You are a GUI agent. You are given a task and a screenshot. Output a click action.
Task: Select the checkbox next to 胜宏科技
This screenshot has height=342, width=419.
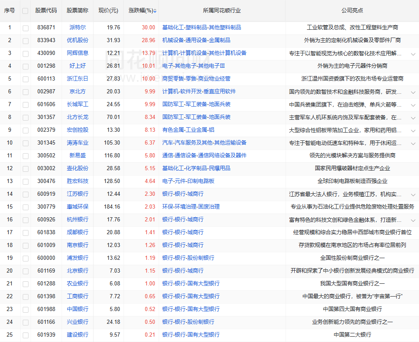[x=26, y=182]
